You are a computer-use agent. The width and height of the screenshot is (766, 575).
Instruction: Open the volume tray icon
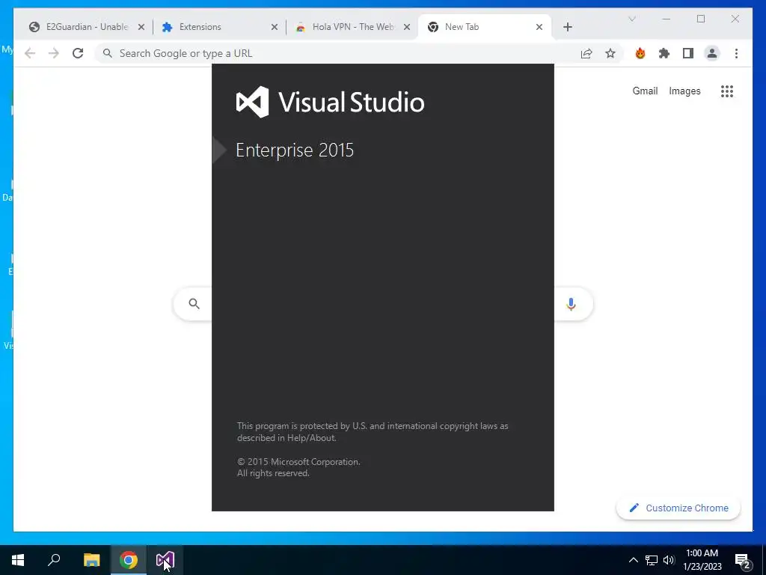pyautogui.click(x=669, y=560)
